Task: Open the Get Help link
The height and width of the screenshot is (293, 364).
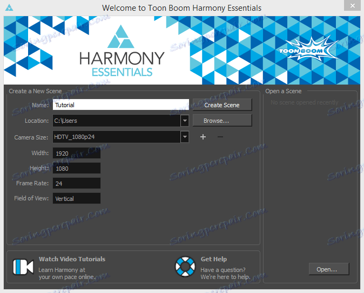Action: coord(213,259)
